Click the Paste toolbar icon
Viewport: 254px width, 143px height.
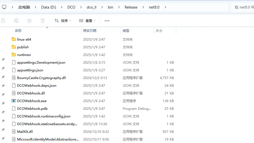(x=3, y=21)
